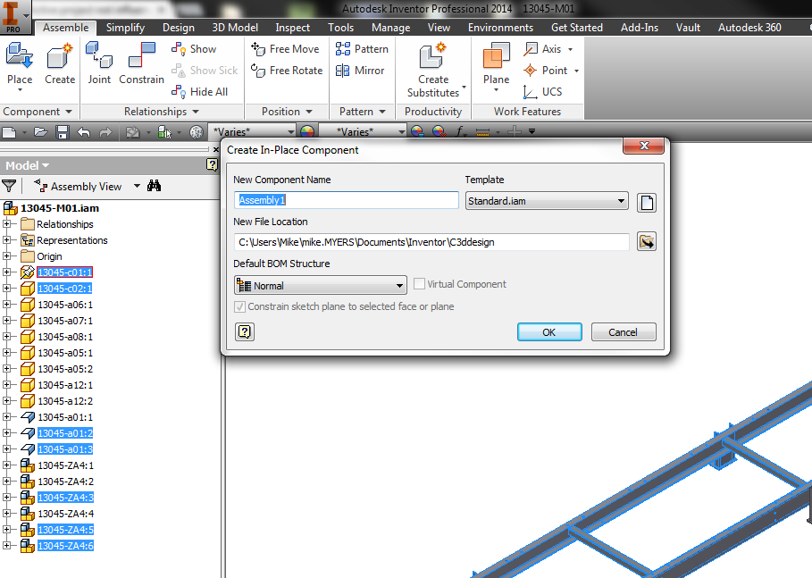Select 13045-a01:1 in the browser tree
Image resolution: width=812 pixels, height=578 pixels.
[65, 417]
